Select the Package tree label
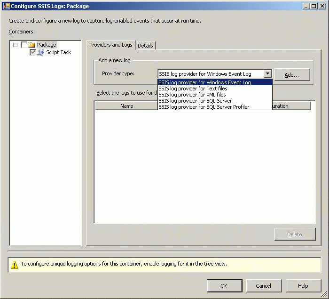Screen dimensions: 329x299 [47, 45]
